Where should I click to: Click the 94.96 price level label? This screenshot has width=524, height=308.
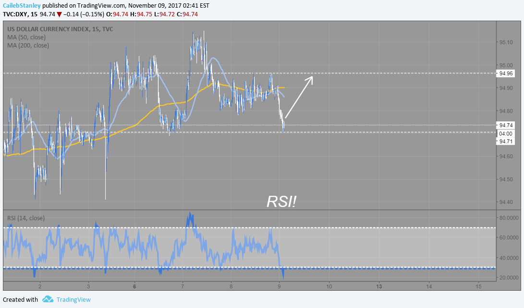pos(506,73)
